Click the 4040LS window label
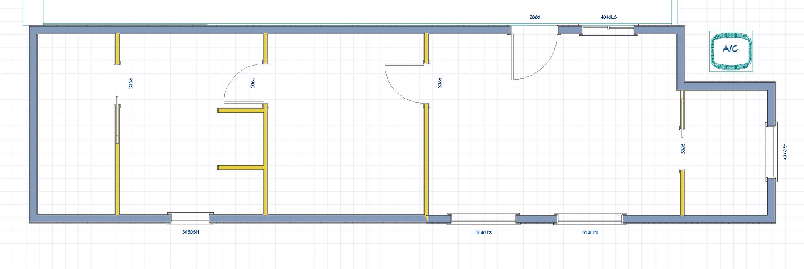The height and width of the screenshot is (269, 804). (609, 17)
